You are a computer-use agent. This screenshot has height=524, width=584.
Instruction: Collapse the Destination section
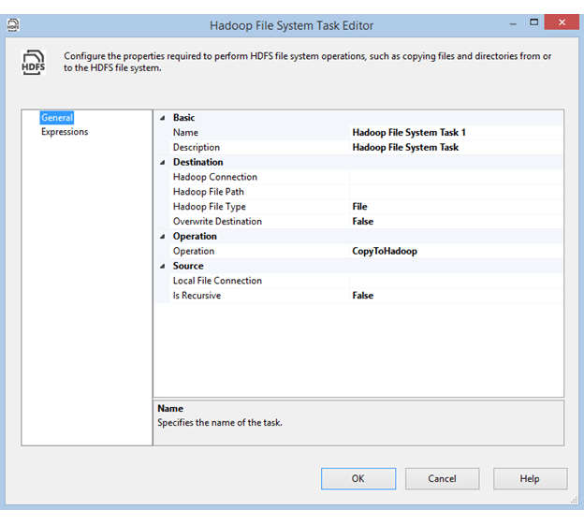click(x=163, y=163)
